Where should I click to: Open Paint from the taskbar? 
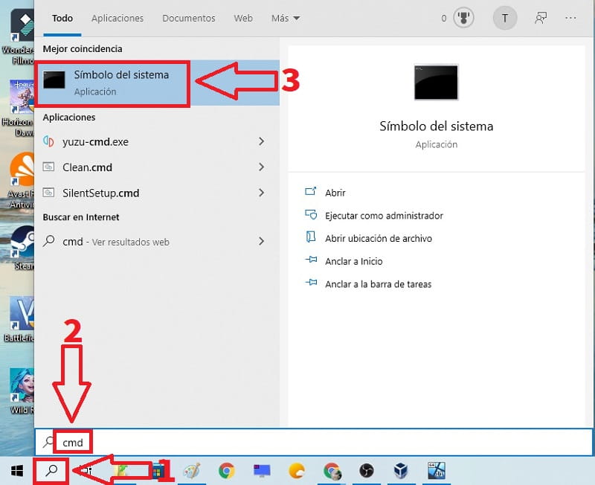tap(192, 471)
